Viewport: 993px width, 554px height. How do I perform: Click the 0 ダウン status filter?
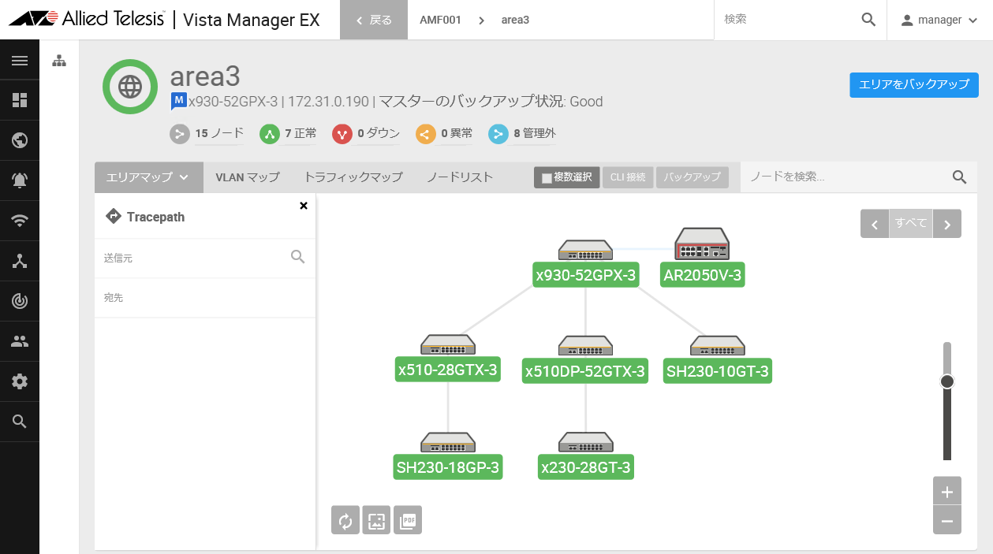[x=366, y=134]
